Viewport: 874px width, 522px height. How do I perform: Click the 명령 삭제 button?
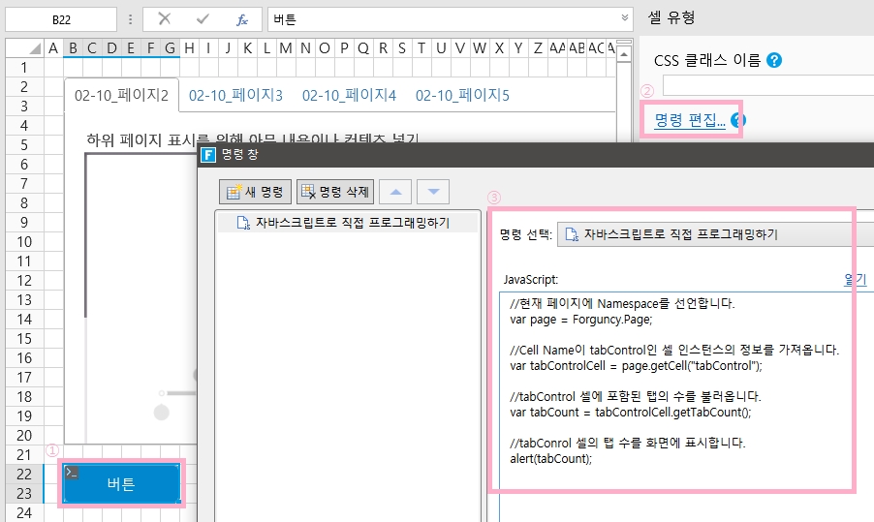click(x=334, y=192)
